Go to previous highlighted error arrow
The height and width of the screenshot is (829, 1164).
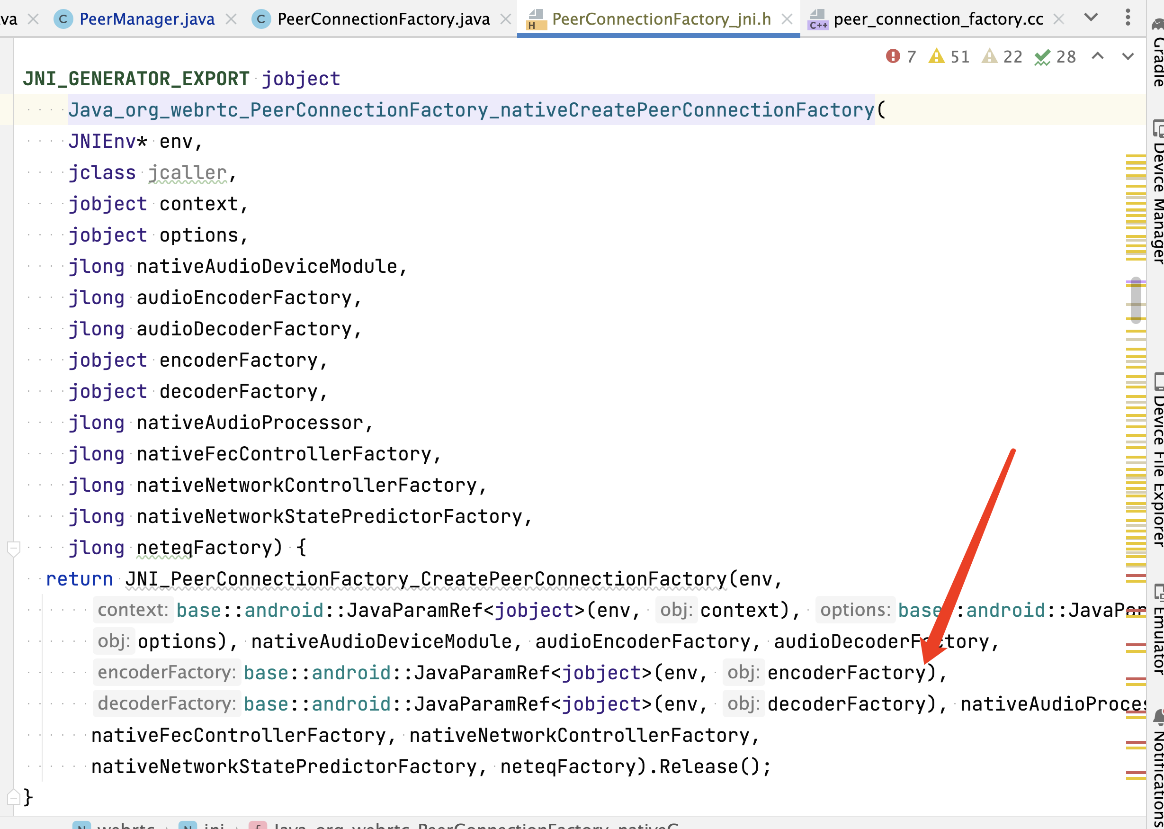pos(1098,56)
